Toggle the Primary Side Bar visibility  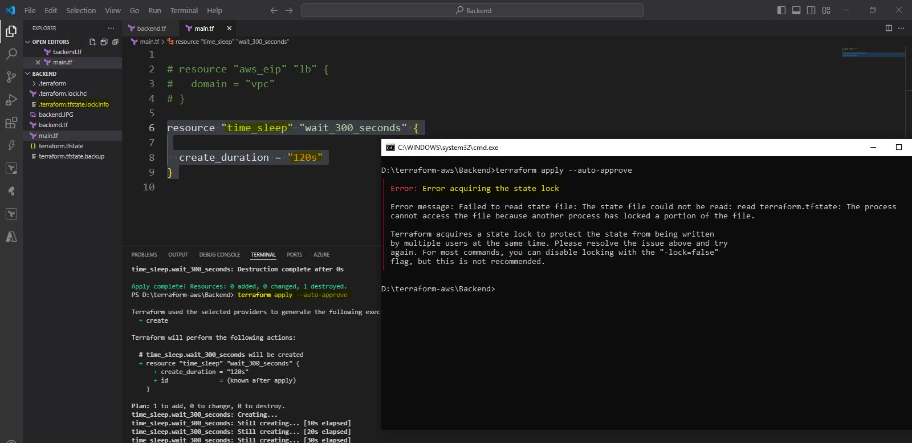pyautogui.click(x=781, y=10)
